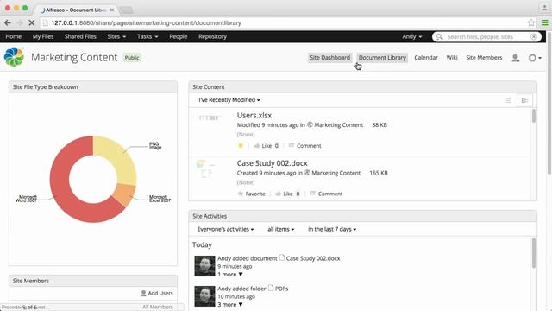Select the Alfresco browser tab
This screenshot has width=552, height=311.
pyautogui.click(x=77, y=10)
